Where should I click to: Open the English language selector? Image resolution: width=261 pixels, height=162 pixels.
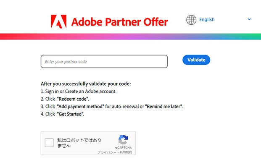click(x=207, y=19)
